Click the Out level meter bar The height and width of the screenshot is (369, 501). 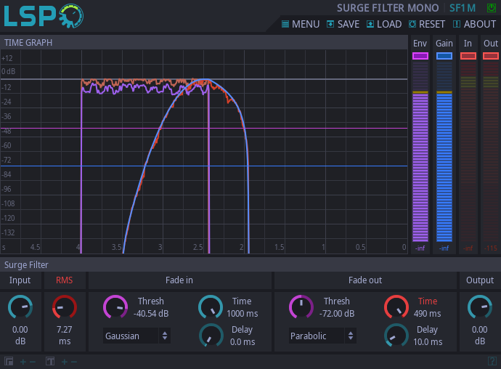(x=491, y=152)
